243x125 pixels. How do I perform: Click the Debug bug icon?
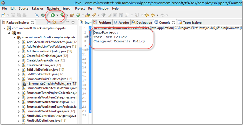(x=43, y=15)
